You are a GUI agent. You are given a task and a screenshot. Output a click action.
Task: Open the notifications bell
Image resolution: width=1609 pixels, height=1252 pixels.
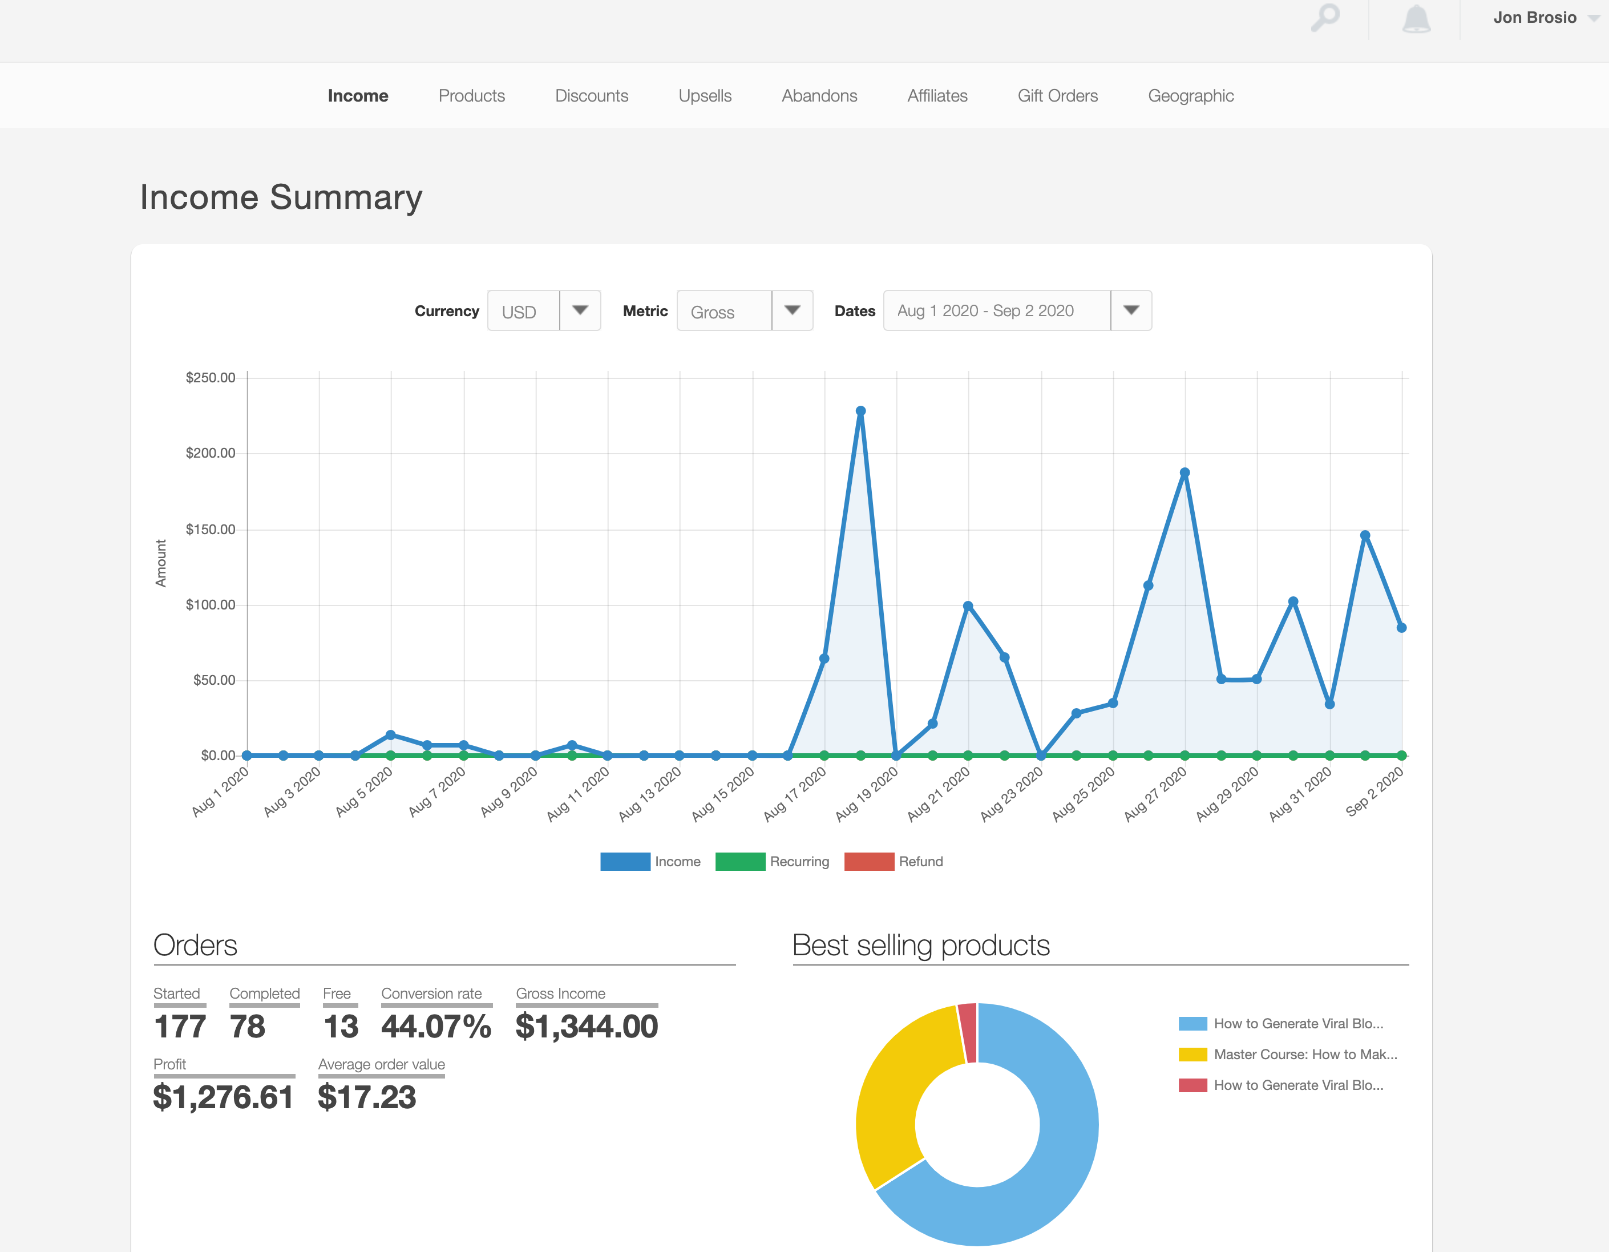click(x=1415, y=19)
